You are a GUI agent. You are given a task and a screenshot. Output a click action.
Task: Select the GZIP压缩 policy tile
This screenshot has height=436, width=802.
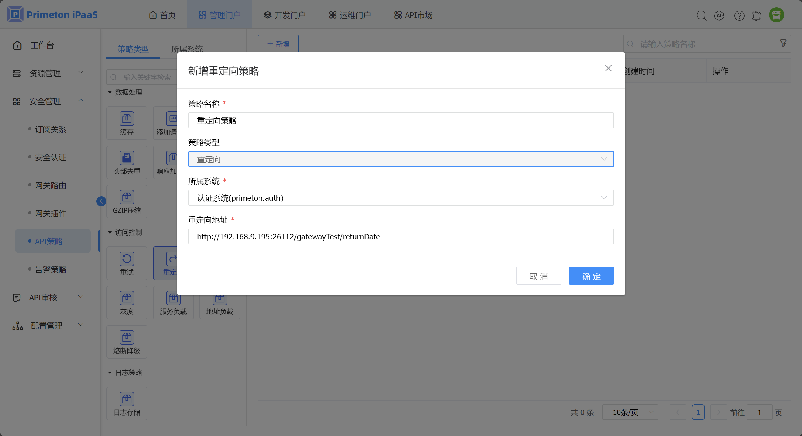point(127,202)
